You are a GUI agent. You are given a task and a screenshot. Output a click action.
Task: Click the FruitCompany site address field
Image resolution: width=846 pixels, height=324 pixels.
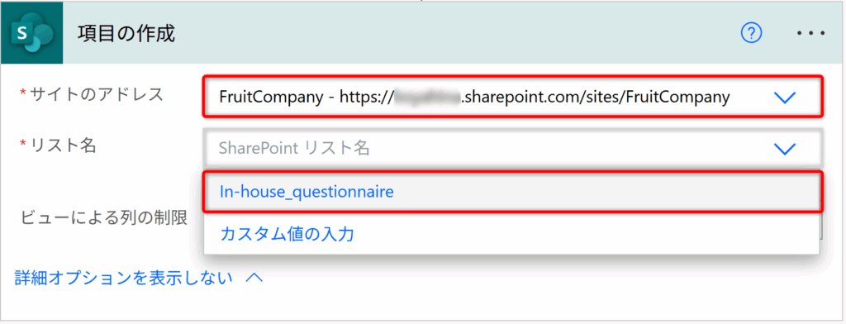pos(512,98)
